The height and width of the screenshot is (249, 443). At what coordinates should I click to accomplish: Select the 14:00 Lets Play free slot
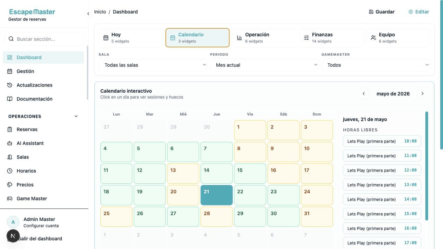click(x=382, y=199)
